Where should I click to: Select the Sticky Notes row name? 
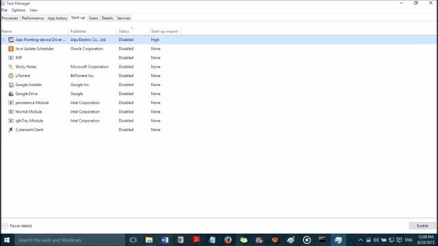pyautogui.click(x=26, y=67)
